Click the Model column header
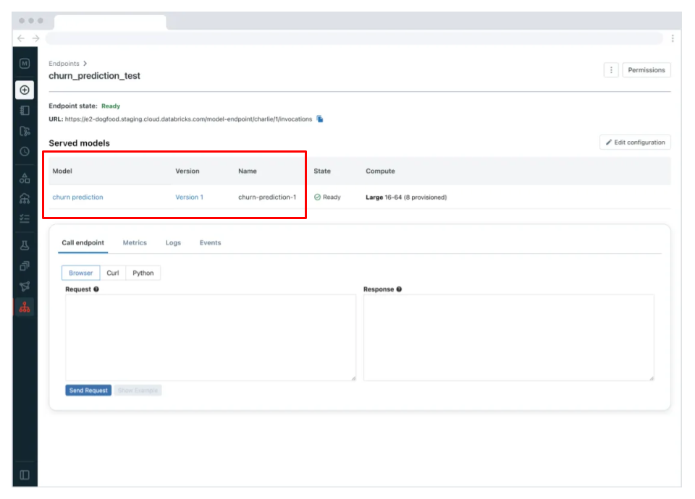Image resolution: width=695 pixels, height=499 pixels. click(x=62, y=171)
